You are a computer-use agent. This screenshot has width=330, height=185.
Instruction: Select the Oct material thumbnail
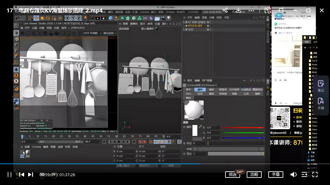click(x=22, y=154)
